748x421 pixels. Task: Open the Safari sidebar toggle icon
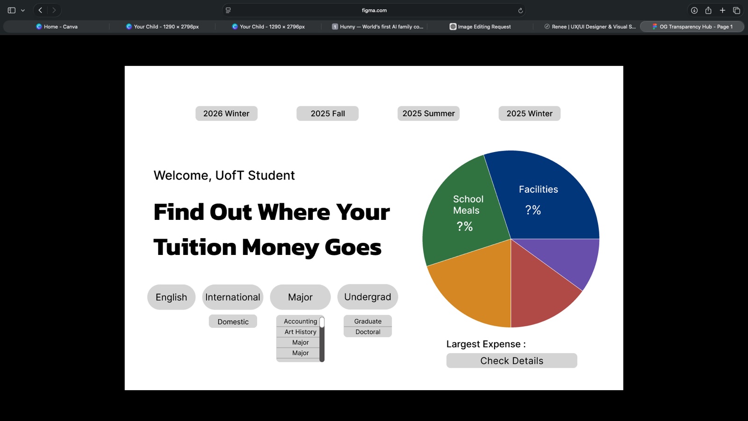[x=12, y=10]
